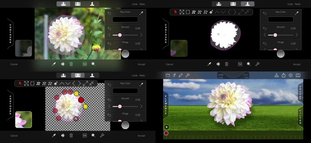Open the book manual icon in grass scene toolbar
The width and height of the screenshot is (311, 143).
point(298,75)
